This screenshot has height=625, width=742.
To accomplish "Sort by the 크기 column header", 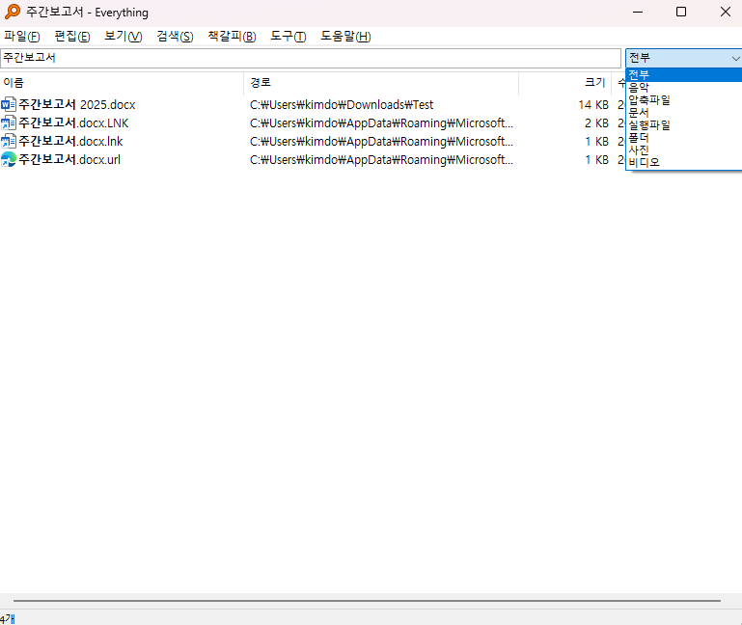I will click(x=565, y=83).
